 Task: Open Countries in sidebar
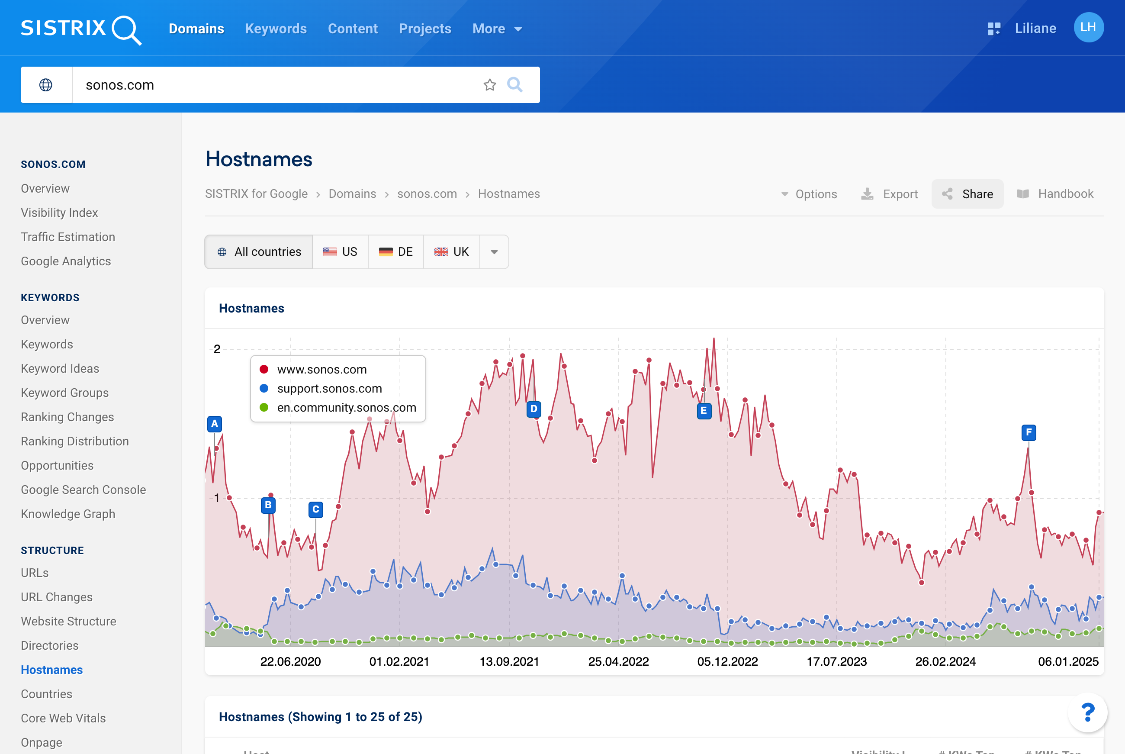pyautogui.click(x=46, y=694)
